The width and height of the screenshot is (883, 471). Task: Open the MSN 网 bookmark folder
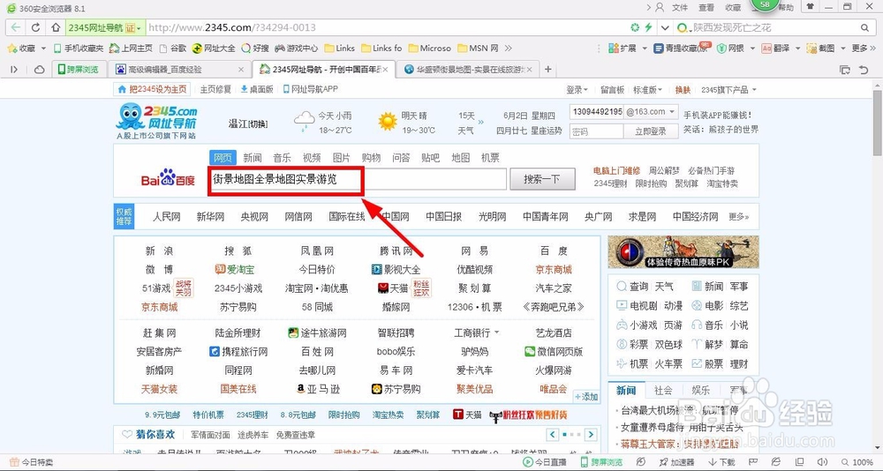478,49
